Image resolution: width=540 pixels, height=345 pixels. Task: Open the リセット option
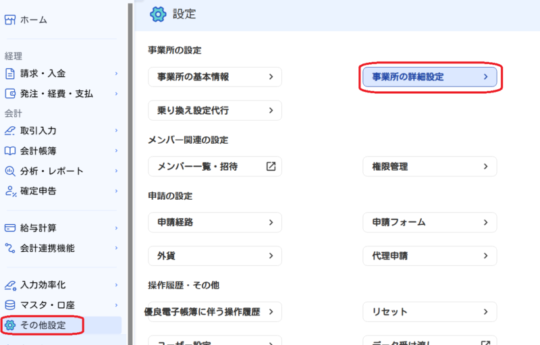[x=430, y=312]
